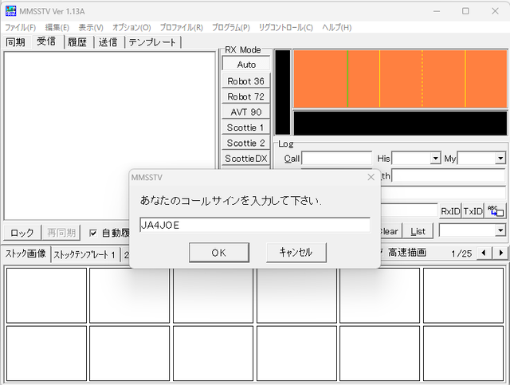Click the 1/25 page indicator text

tap(461, 253)
